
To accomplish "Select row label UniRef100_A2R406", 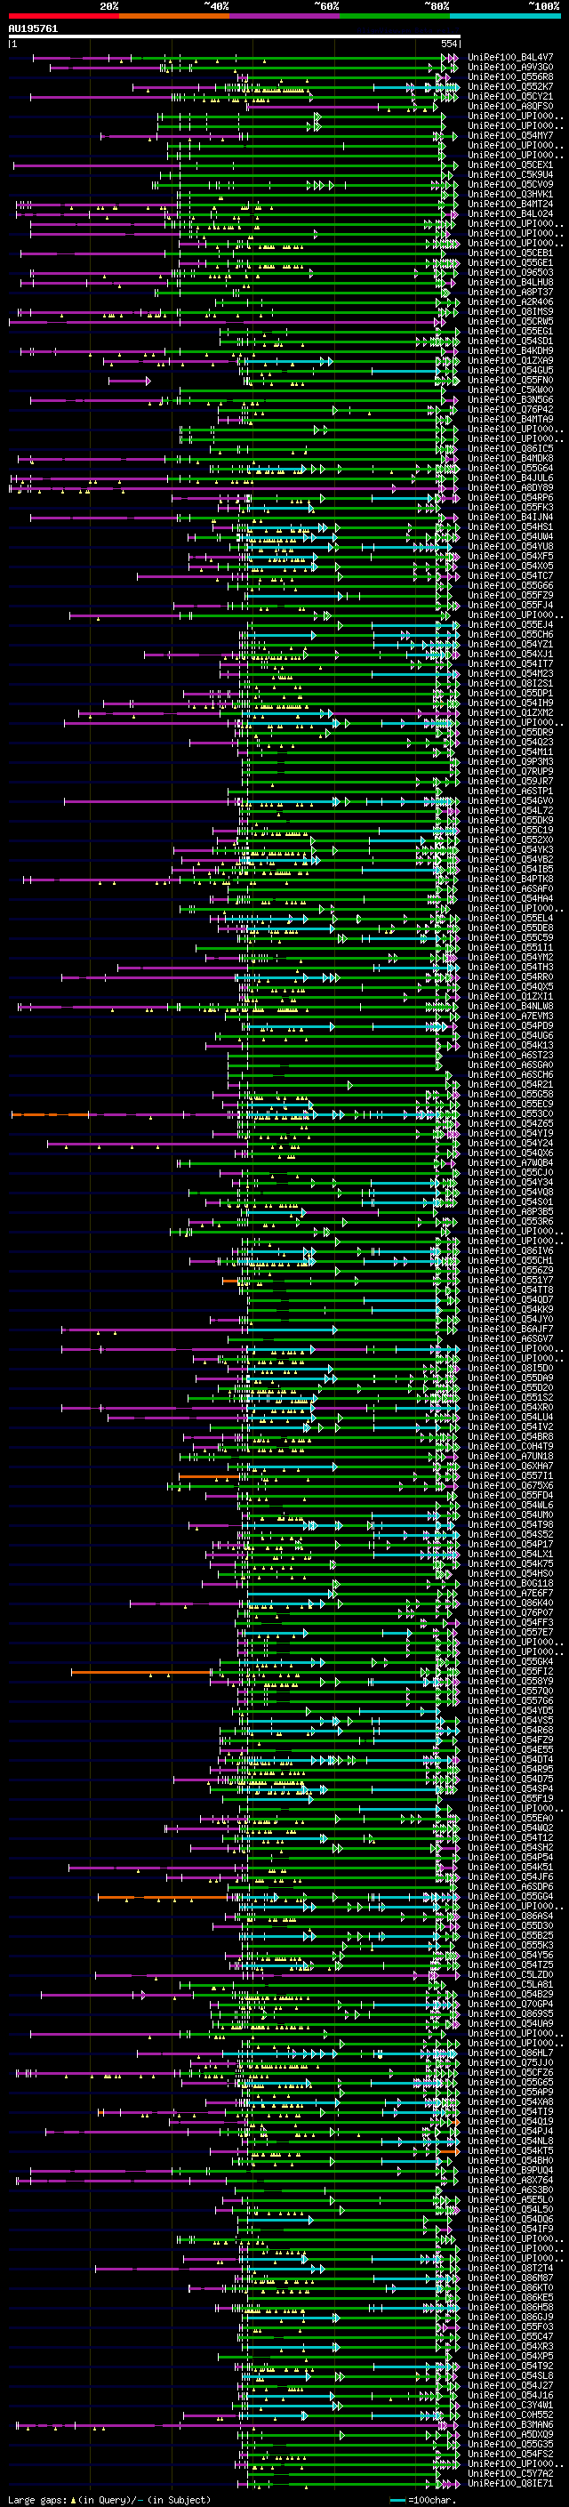I will point(510,301).
